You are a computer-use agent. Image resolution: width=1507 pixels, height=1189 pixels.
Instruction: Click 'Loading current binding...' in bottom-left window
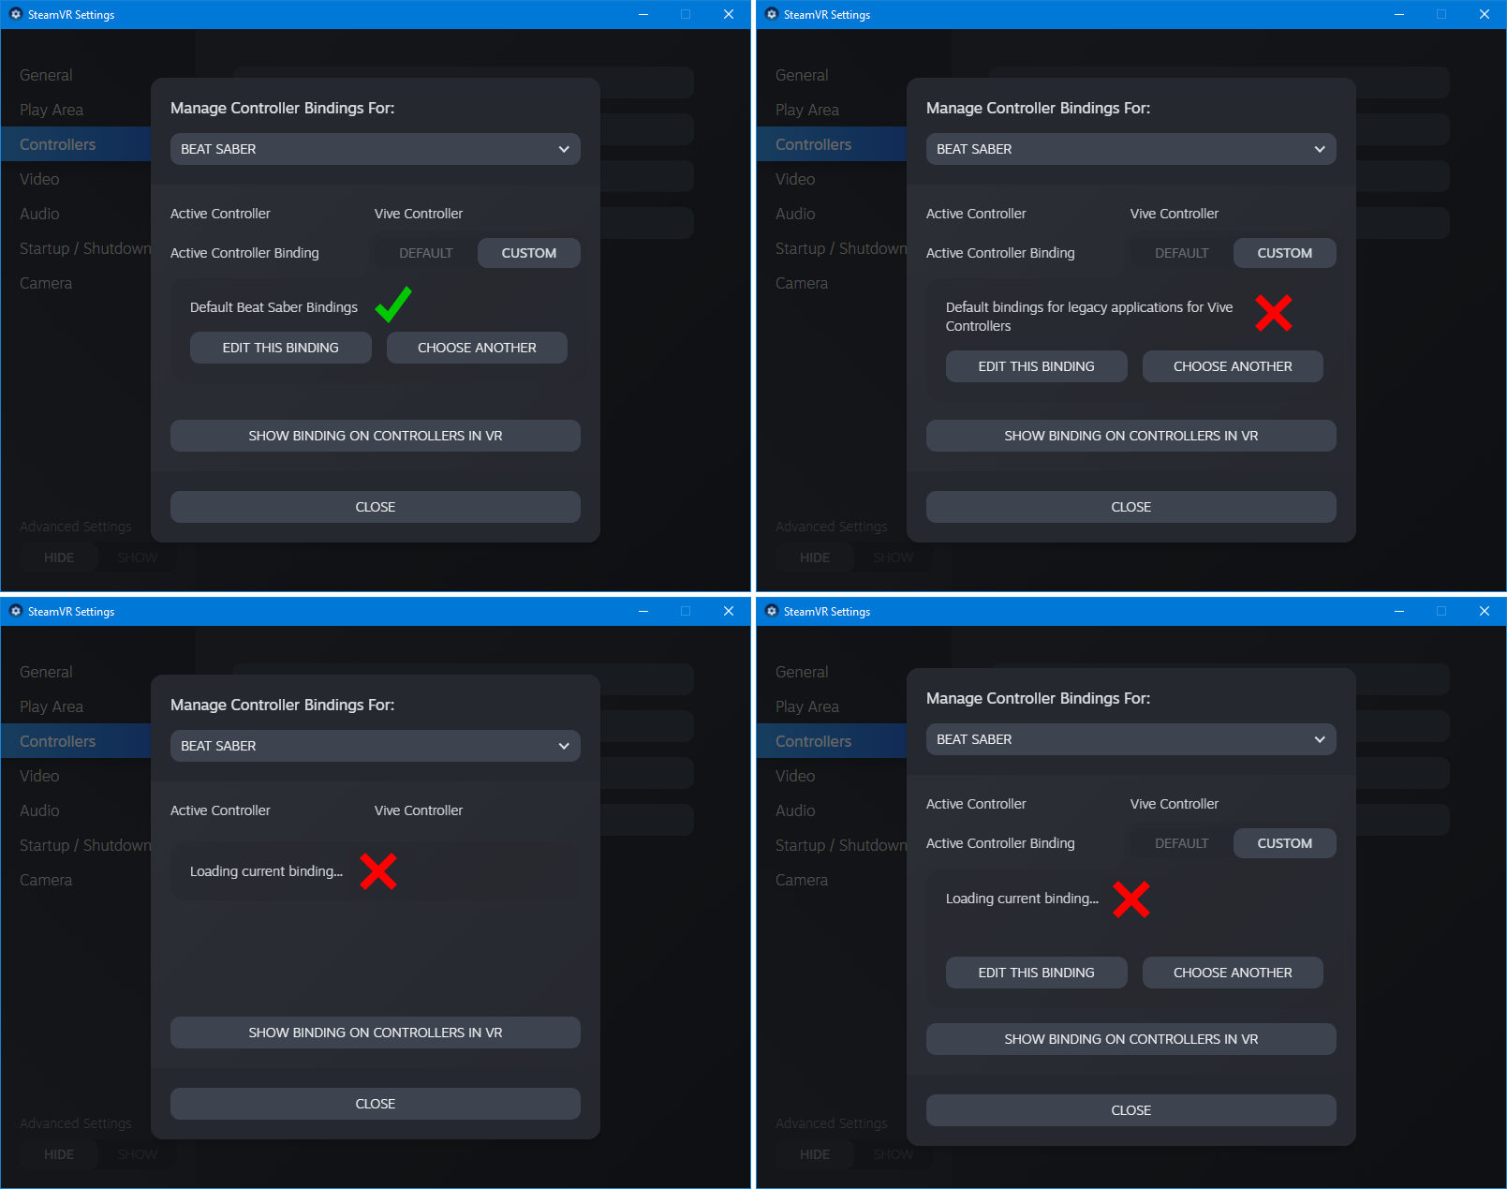(x=266, y=871)
